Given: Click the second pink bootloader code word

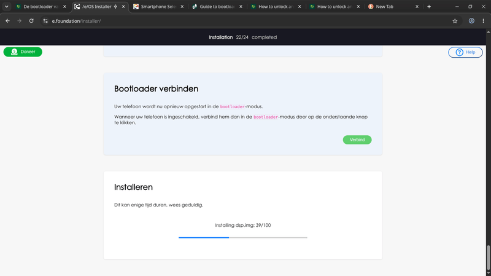Looking at the screenshot, I should tap(266, 117).
